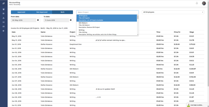
Task: Open the sitemap hierarchy icon in the sidebar
Action: [3, 18]
